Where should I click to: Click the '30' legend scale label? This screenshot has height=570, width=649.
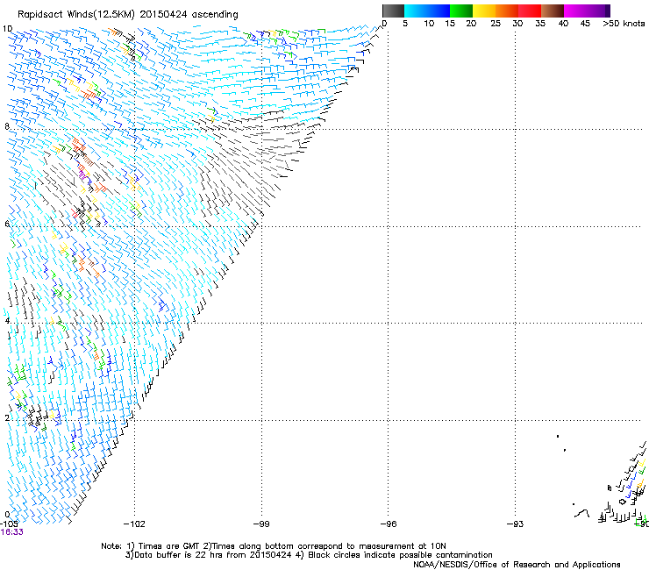[x=517, y=24]
